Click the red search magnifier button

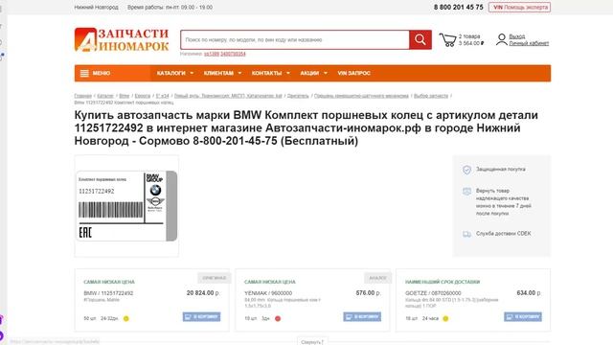pyautogui.click(x=420, y=39)
